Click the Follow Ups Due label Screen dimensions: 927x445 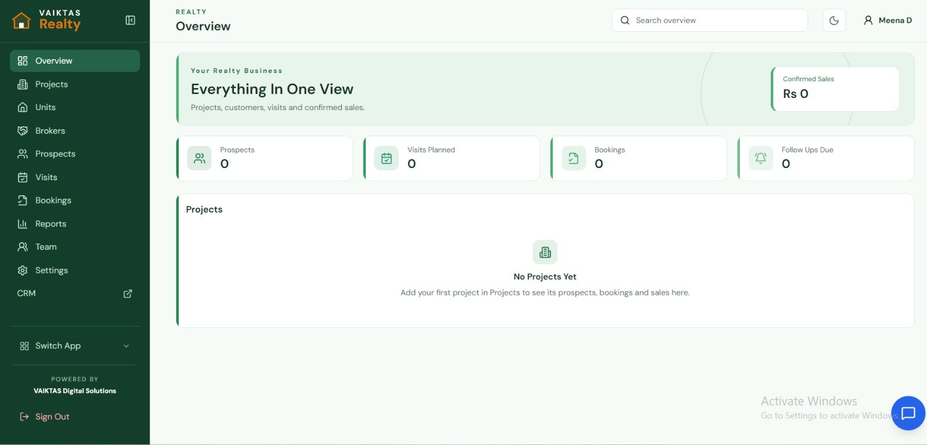click(808, 150)
